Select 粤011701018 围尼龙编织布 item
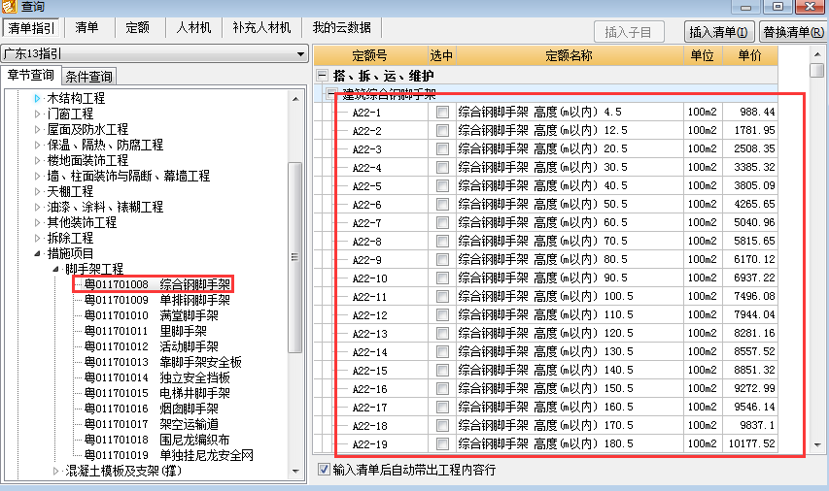Image resolution: width=829 pixels, height=491 pixels. [157, 440]
